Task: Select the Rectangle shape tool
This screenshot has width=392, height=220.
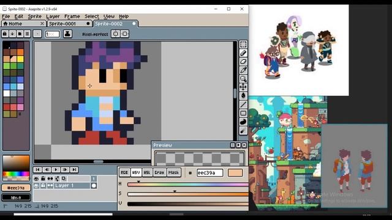Action: 243,113
